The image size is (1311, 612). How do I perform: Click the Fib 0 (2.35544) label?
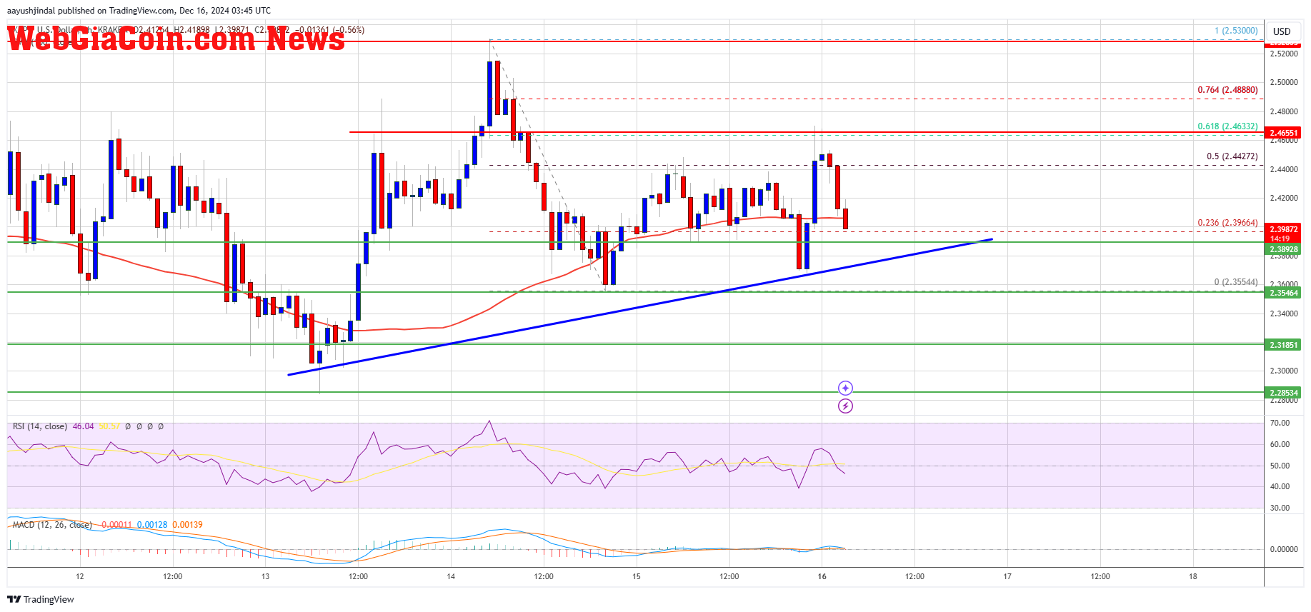[1236, 282]
